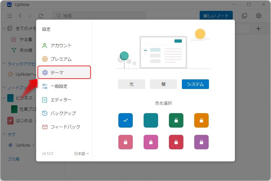Viewport: 271px width, 181px height.
Task: Click the sync refresh icon
Action: point(41,16)
